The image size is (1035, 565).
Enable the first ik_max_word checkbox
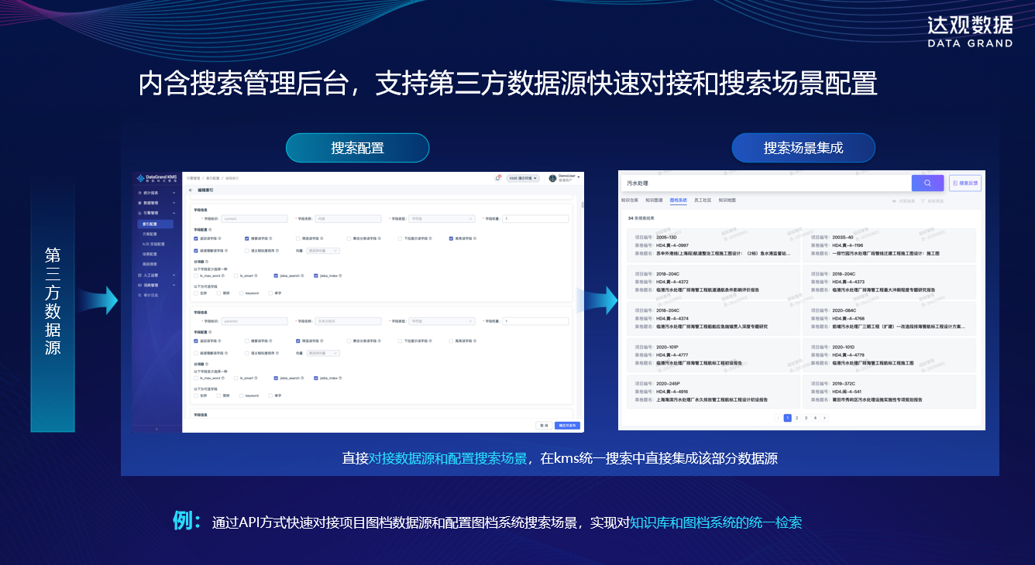coord(196,276)
